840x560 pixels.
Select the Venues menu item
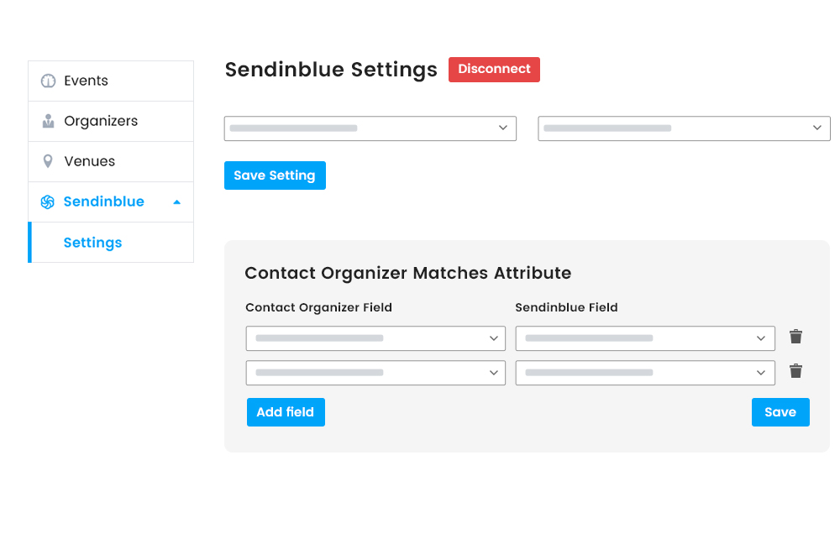tap(90, 161)
